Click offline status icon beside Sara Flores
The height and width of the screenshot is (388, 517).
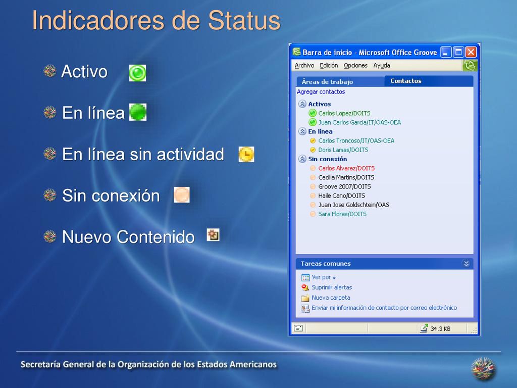(x=313, y=214)
